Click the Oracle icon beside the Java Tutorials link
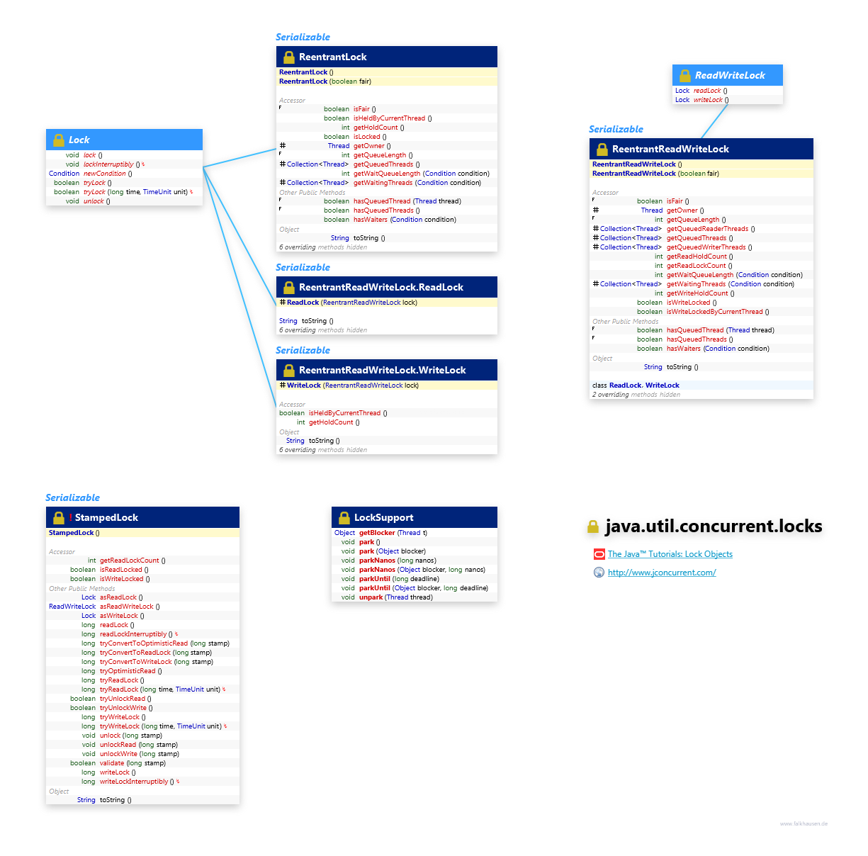The height and width of the screenshot is (856, 868). click(x=599, y=554)
